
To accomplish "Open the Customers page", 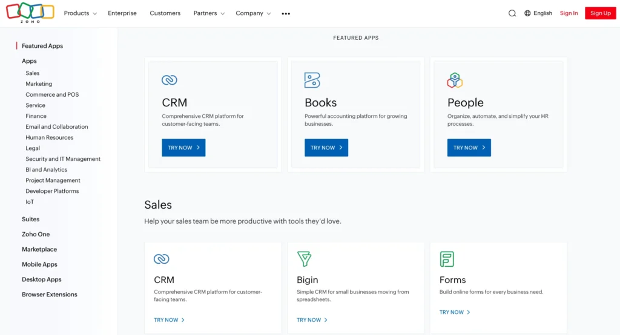I will pos(165,13).
